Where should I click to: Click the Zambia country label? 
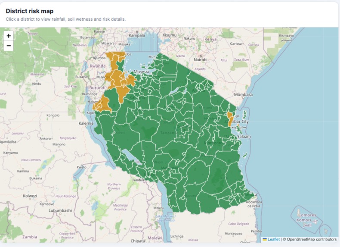30,237
